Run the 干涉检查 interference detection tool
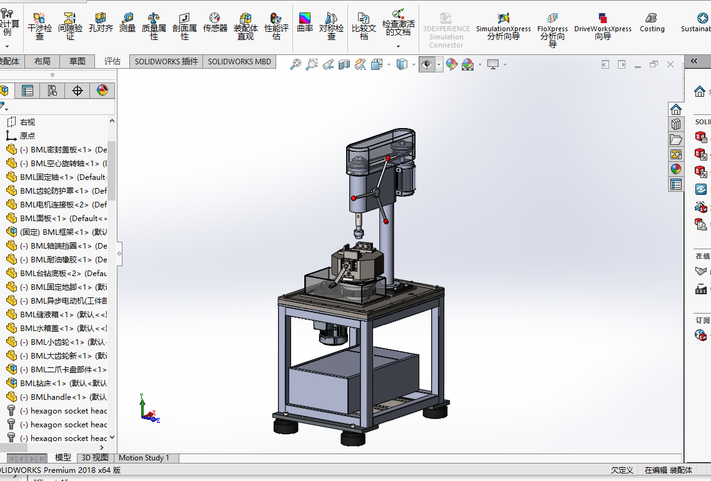 click(39, 26)
